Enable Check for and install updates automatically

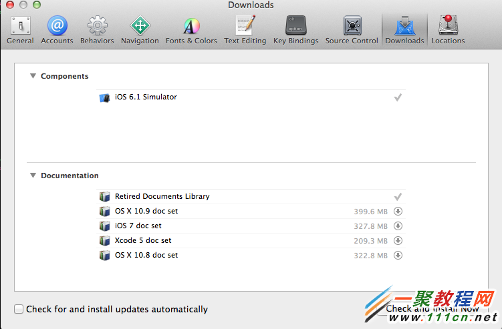click(19, 309)
